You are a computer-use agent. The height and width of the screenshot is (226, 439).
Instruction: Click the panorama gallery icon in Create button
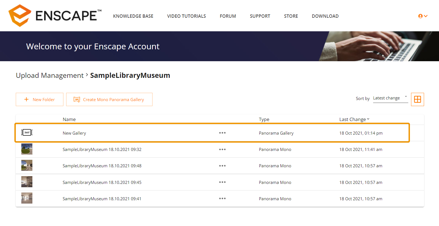pos(77,99)
